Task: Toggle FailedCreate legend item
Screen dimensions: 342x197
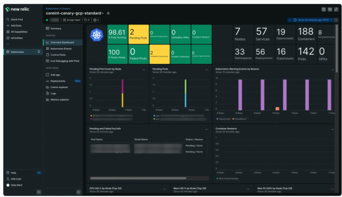Action: pyautogui.click(x=223, y=119)
